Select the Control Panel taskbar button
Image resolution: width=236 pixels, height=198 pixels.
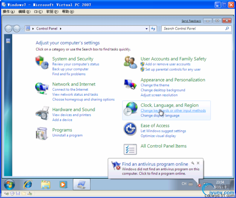tap(82, 184)
